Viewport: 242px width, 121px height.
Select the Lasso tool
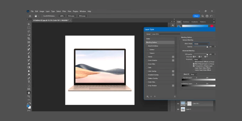tap(29, 31)
